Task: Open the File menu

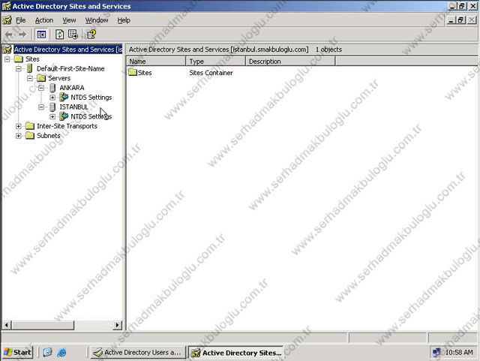Action: [x=20, y=20]
